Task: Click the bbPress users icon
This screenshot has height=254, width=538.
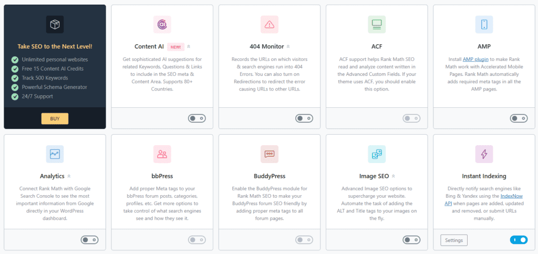Action: tap(162, 154)
